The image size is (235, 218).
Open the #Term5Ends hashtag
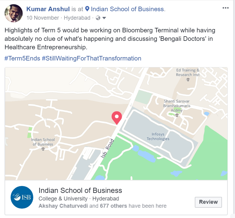tap(22, 58)
